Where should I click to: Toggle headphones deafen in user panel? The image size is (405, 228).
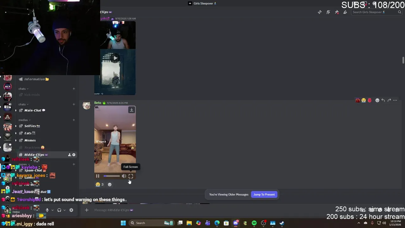coord(59,210)
